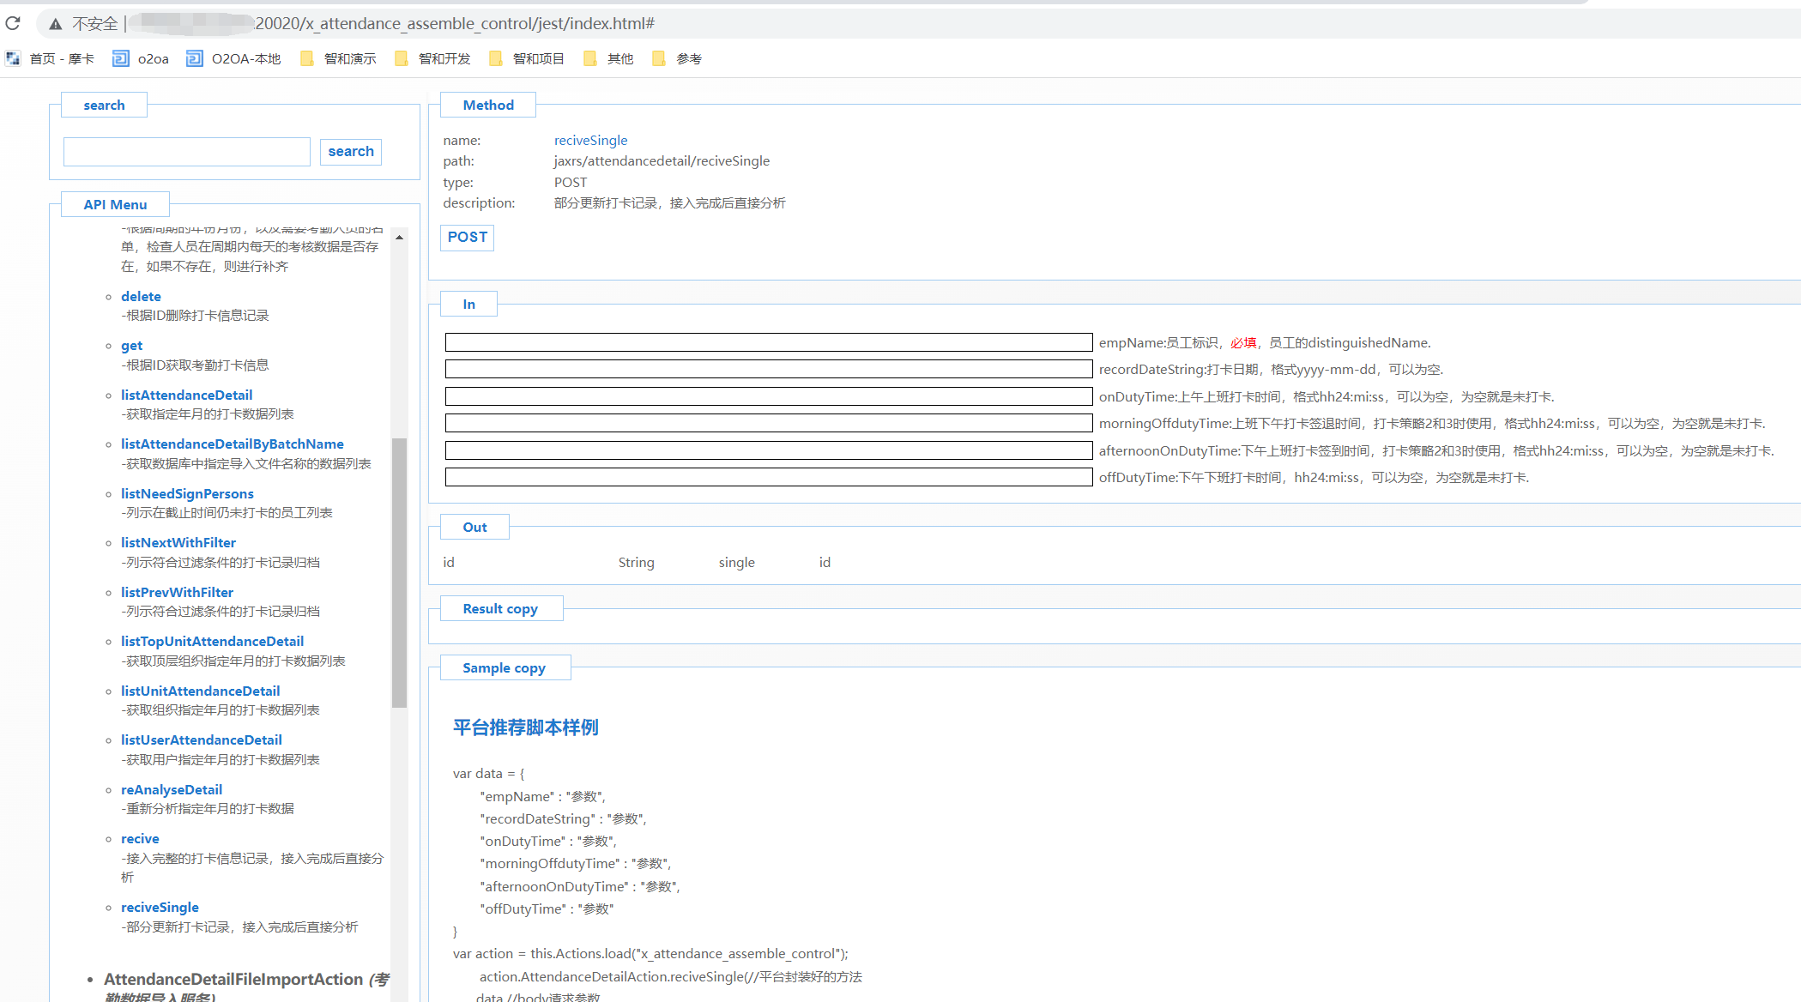The width and height of the screenshot is (1801, 1002).
Task: Open the listAttendanceDetail API link
Action: pyautogui.click(x=186, y=395)
